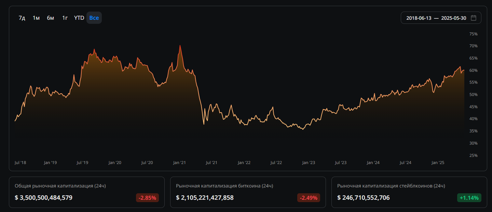
Task: Switch chart to YTD range
Action: pos(79,18)
